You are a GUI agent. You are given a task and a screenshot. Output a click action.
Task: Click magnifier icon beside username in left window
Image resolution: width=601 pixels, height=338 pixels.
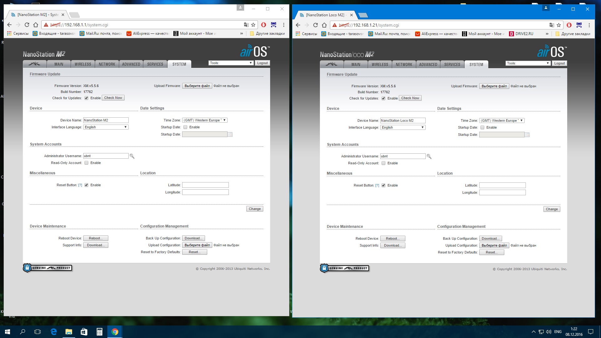point(132,156)
